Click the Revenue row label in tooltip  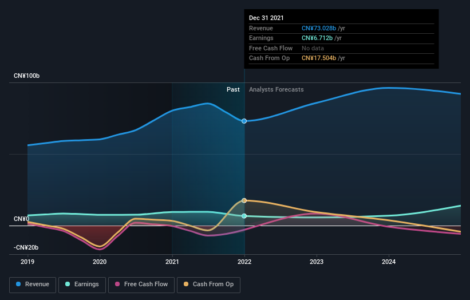click(x=261, y=28)
